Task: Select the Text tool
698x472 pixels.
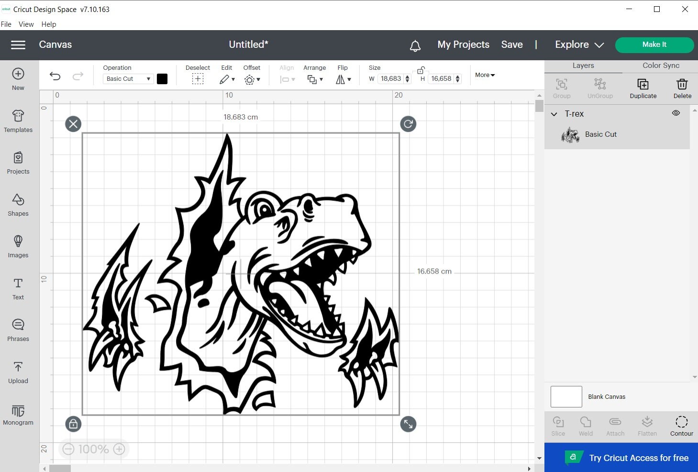Action: click(18, 288)
